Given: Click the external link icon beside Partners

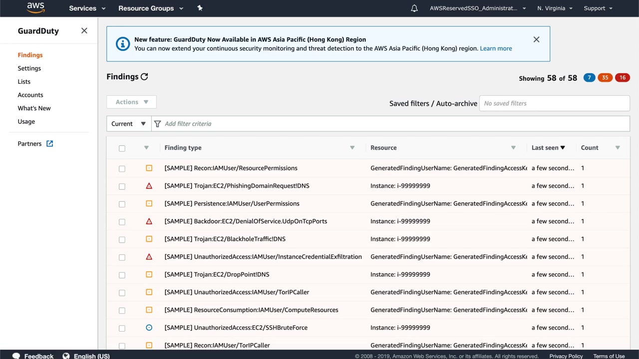Looking at the screenshot, I should pos(50,144).
